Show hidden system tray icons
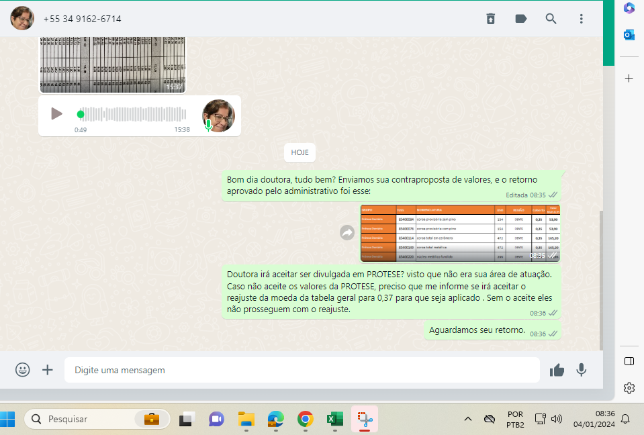This screenshot has height=435, width=644. [x=468, y=420]
